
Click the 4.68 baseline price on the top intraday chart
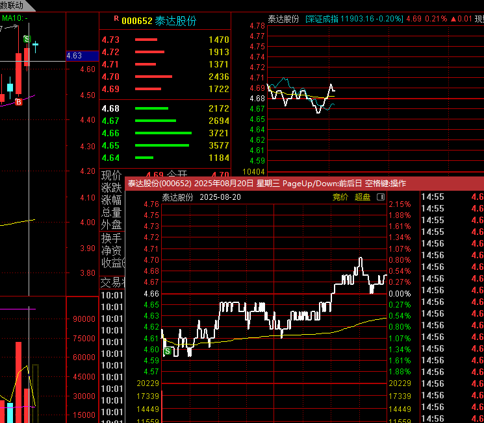[x=257, y=99]
